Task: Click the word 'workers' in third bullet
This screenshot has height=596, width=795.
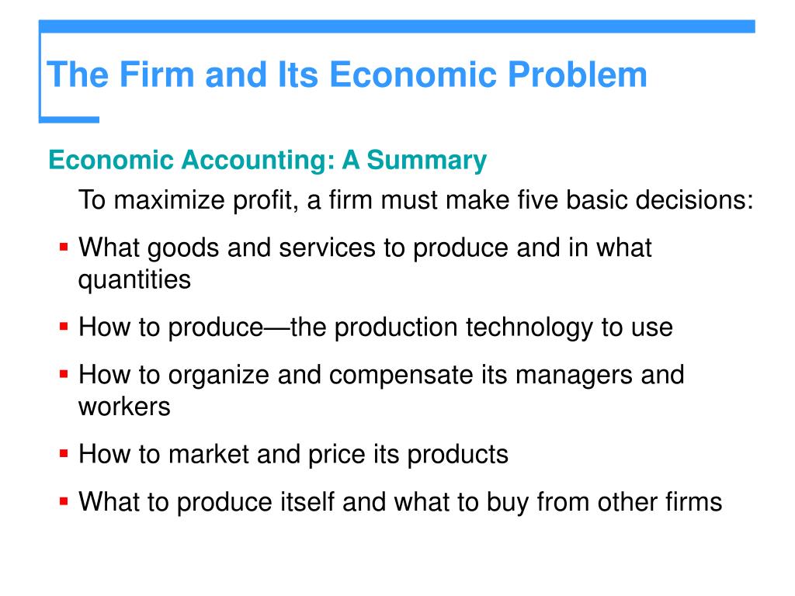Action: [124, 407]
